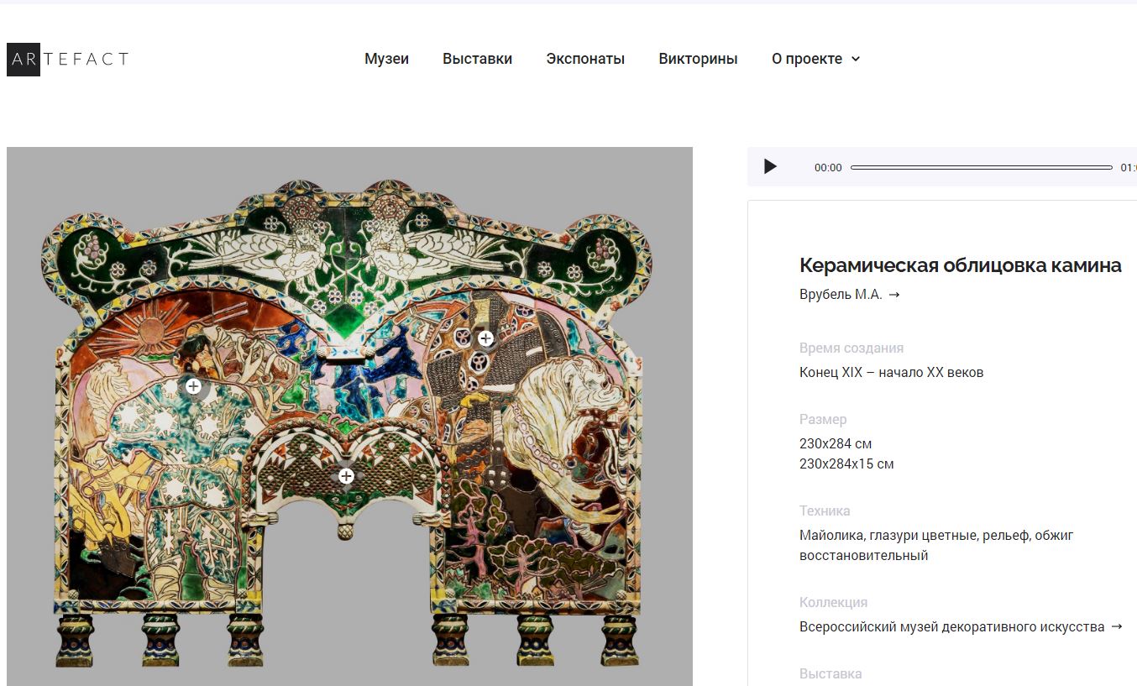
Task: Go to the Выставки section
Action: click(x=477, y=59)
